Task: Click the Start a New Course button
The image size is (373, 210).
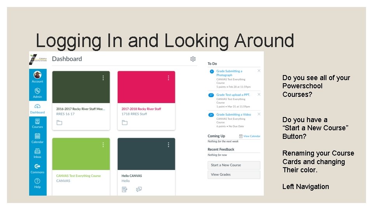Action: 234,165
